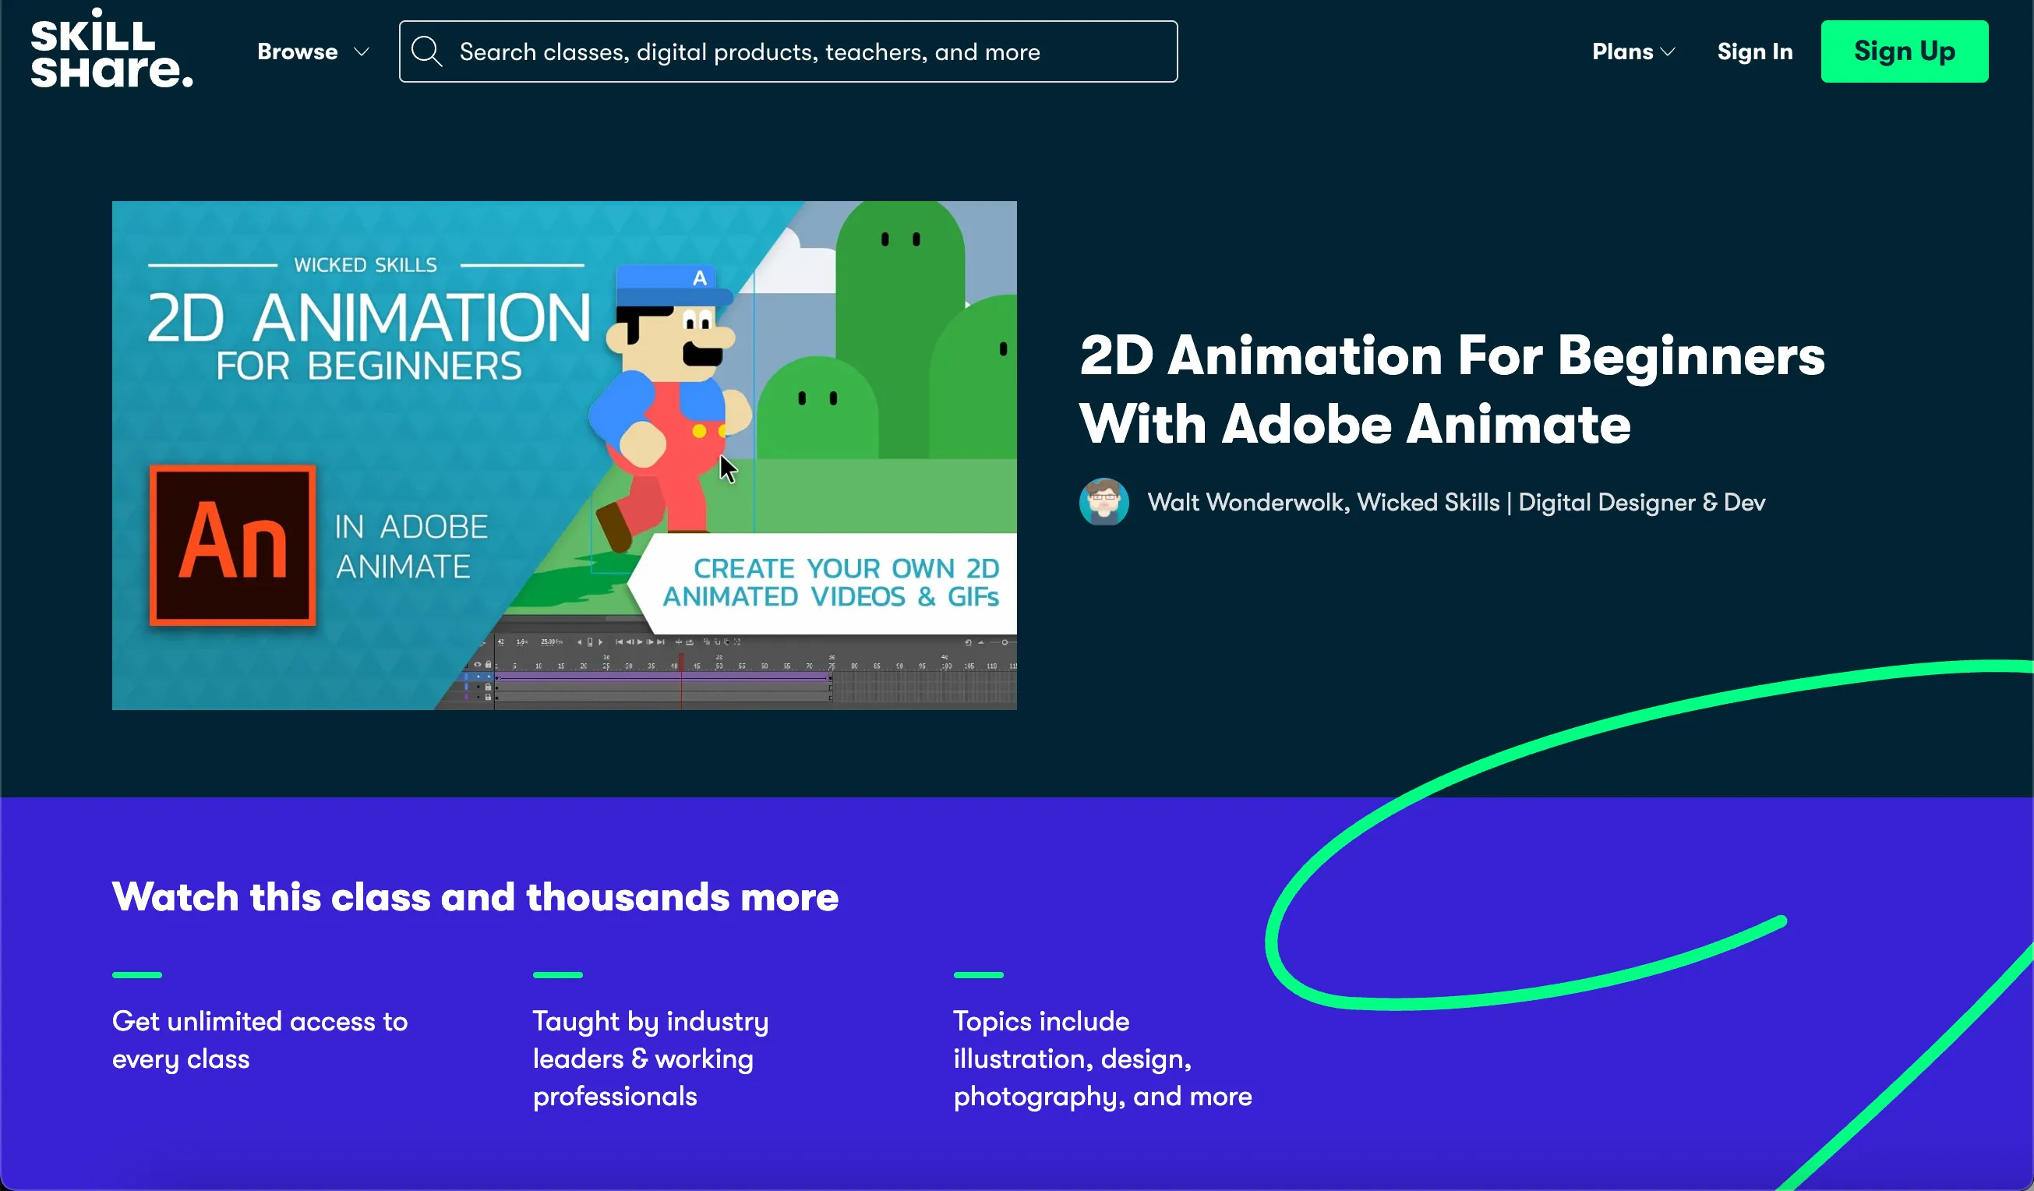Click the loop icon in the thumbnail timeline
The height and width of the screenshot is (1191, 2034).
click(689, 642)
